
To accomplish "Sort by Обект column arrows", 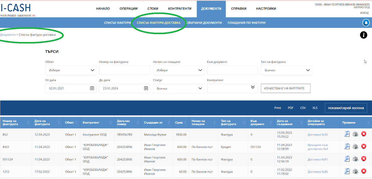I will click(77, 123).
